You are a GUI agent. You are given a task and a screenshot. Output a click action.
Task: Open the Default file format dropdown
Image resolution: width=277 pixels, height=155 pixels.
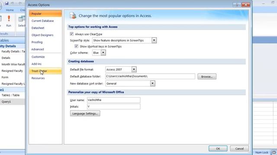coord(134,69)
